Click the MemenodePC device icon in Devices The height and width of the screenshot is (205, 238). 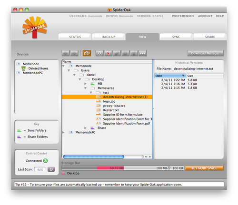18,73
